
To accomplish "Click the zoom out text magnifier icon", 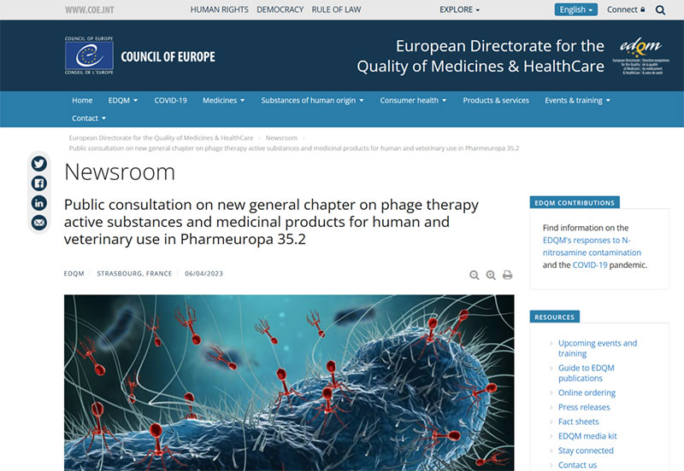I will click(x=475, y=275).
